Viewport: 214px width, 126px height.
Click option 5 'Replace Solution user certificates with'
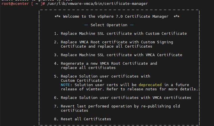(102, 76)
